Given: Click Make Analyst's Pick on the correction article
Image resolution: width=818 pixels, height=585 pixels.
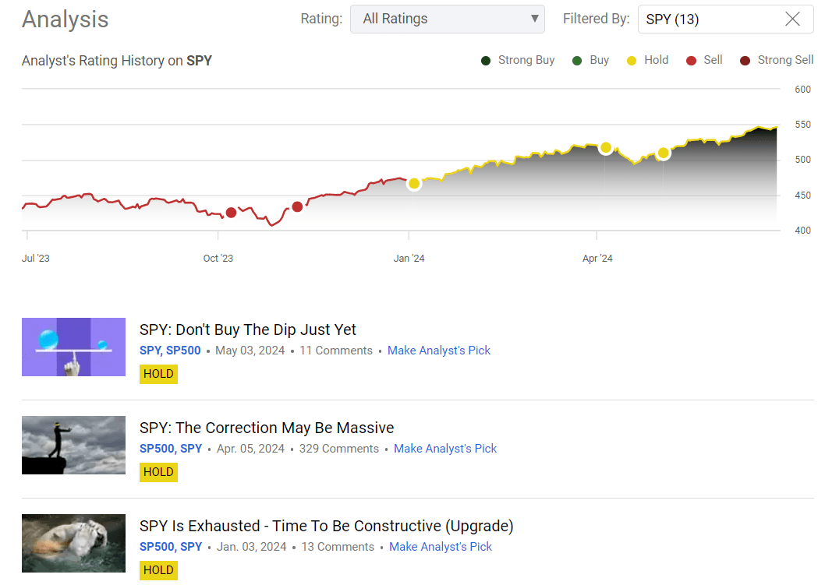Looking at the screenshot, I should pyautogui.click(x=445, y=448).
